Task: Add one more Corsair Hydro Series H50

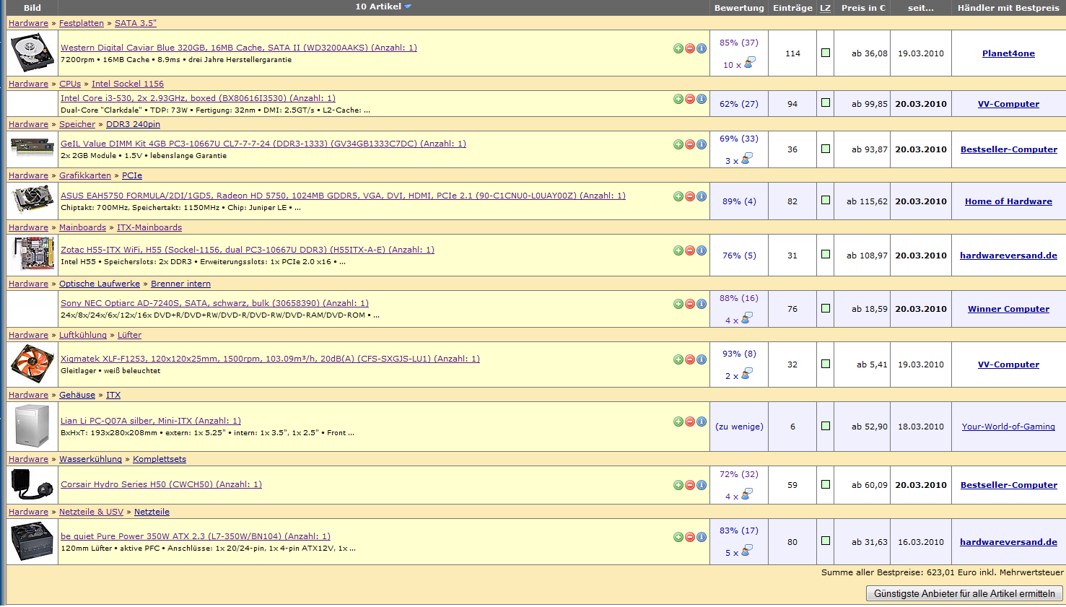Action: (678, 485)
